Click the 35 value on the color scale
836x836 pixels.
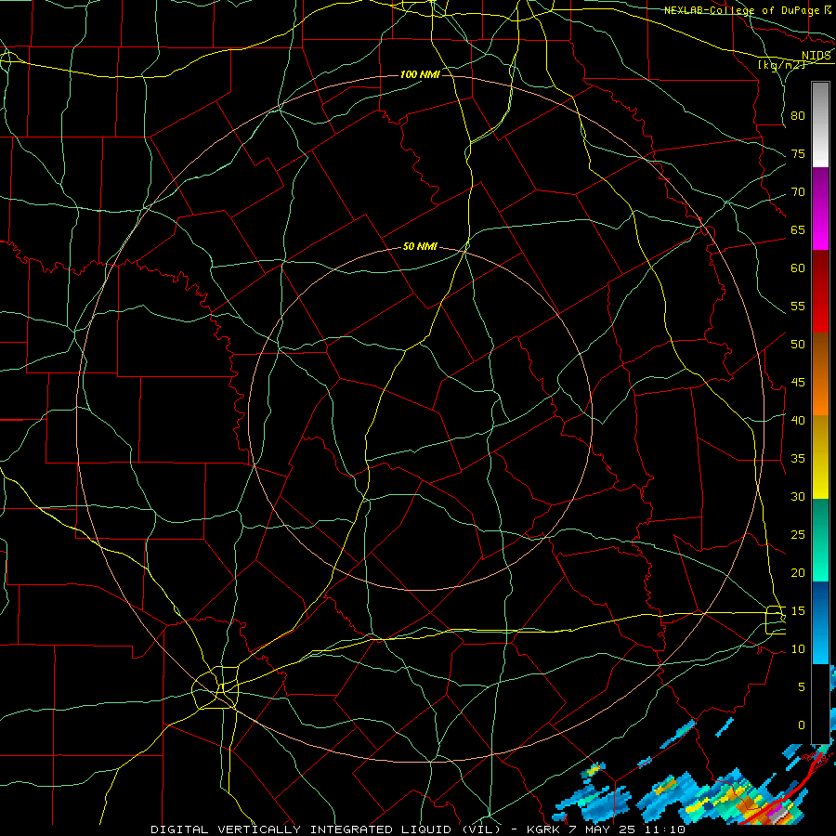798,459
